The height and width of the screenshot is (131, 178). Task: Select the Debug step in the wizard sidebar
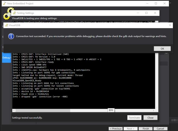pos(7,58)
